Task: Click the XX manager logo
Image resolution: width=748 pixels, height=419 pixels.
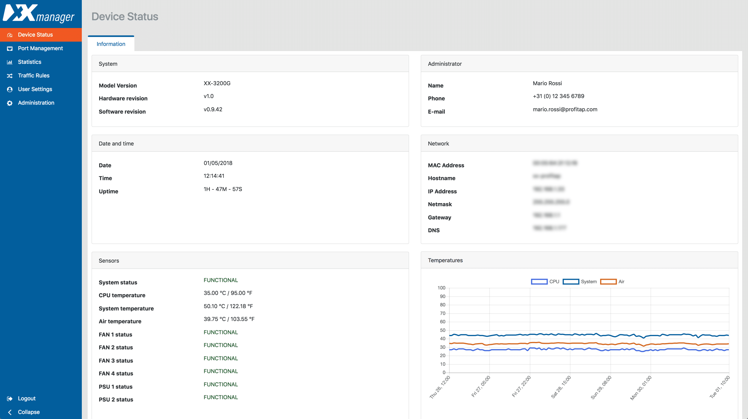Action: [39, 13]
